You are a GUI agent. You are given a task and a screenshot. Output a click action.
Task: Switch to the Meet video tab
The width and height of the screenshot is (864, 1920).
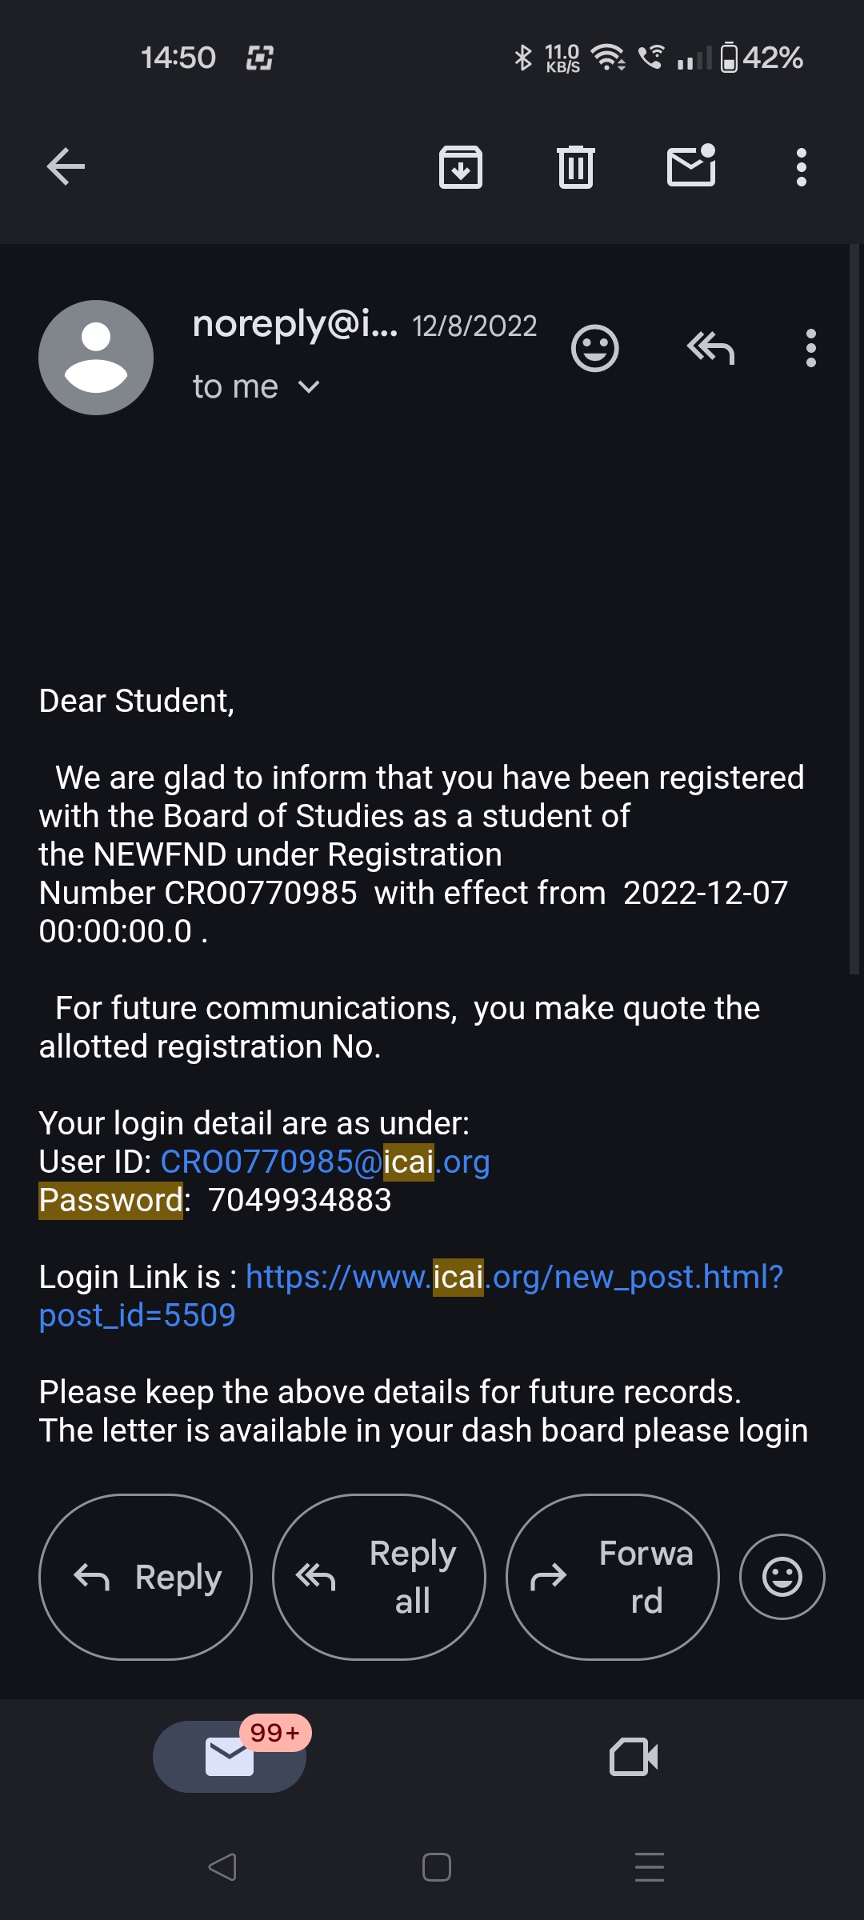click(633, 1757)
